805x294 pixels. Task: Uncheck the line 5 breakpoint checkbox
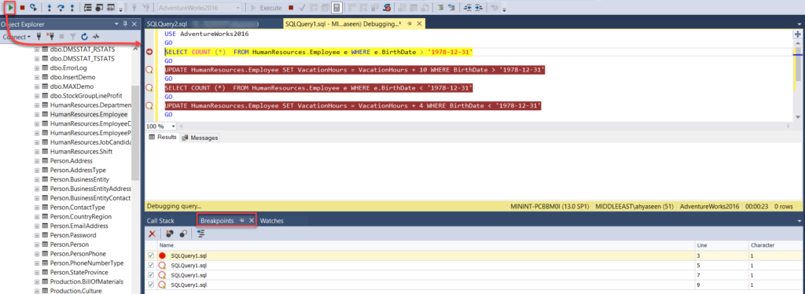(150, 265)
